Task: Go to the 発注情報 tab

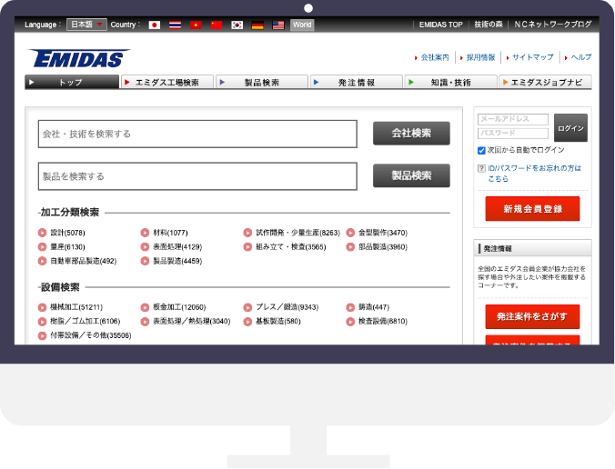Action: pyautogui.click(x=355, y=82)
